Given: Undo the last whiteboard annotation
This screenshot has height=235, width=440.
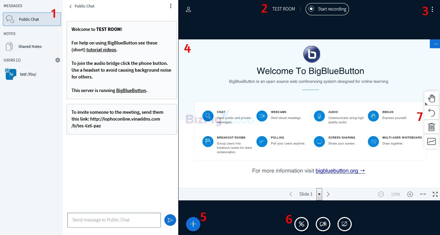Looking at the screenshot, I should (432, 113).
